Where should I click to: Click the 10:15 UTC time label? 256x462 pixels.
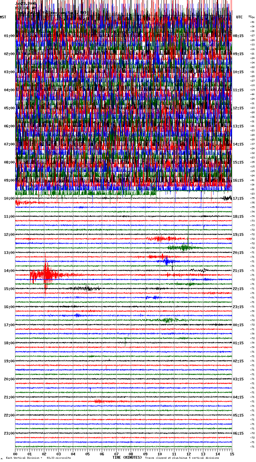coord(238,72)
